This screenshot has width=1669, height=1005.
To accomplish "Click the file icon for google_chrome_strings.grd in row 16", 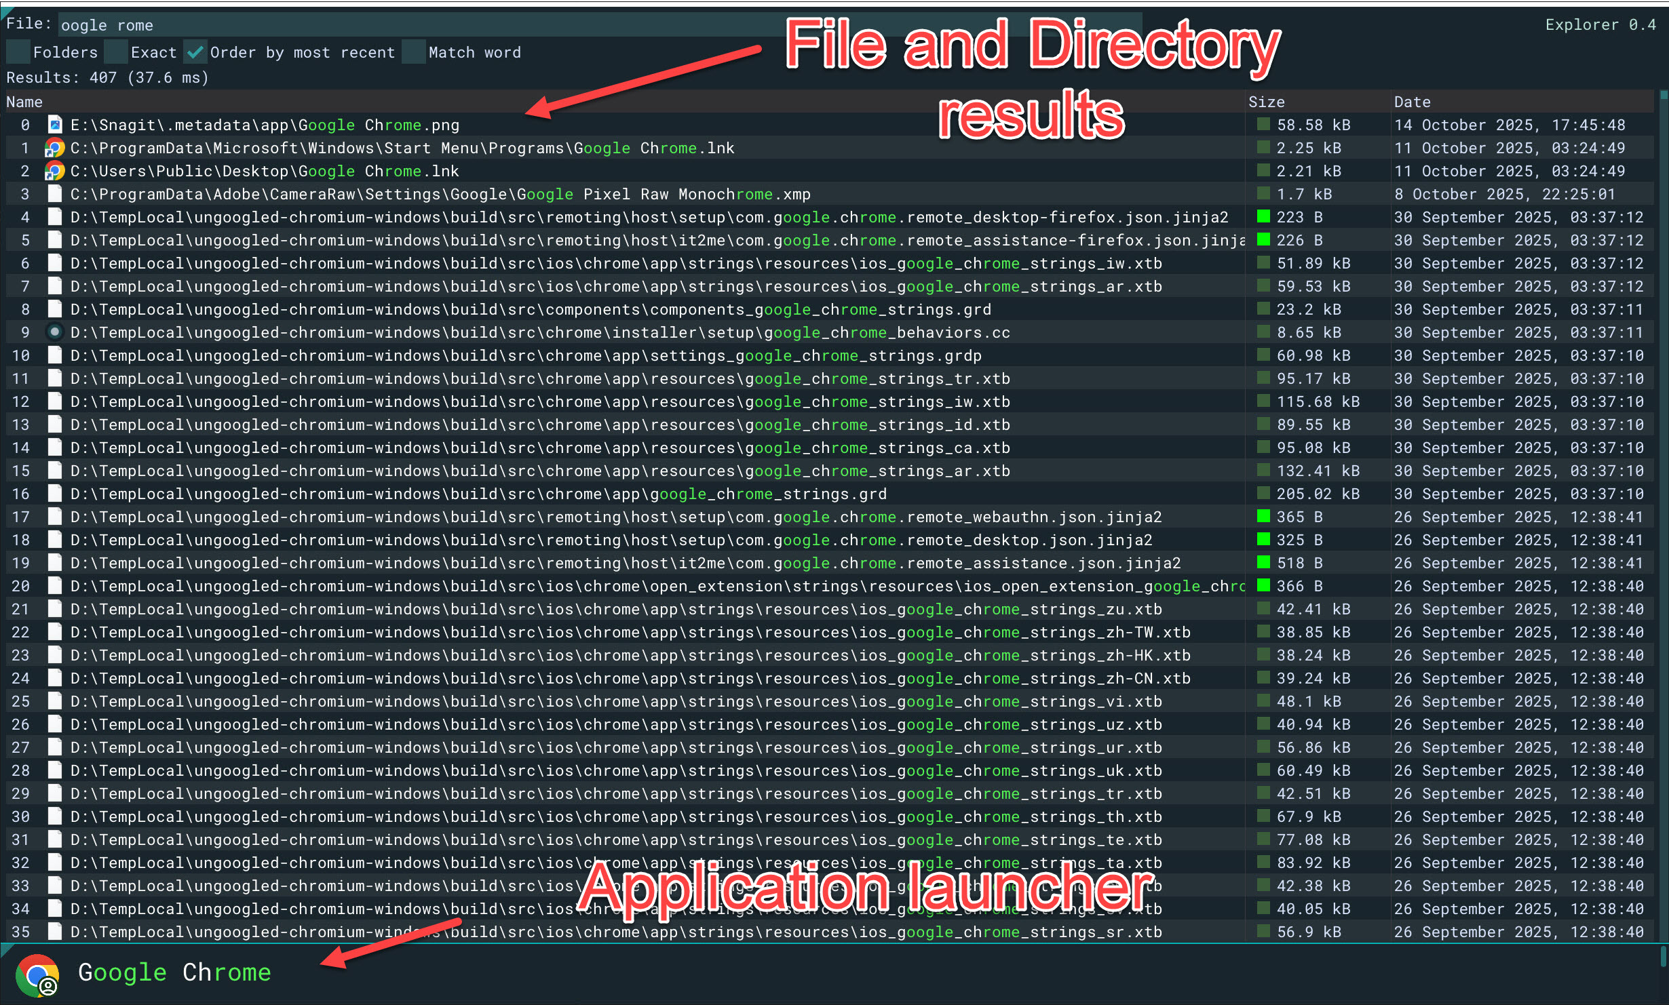I will pos(55,494).
